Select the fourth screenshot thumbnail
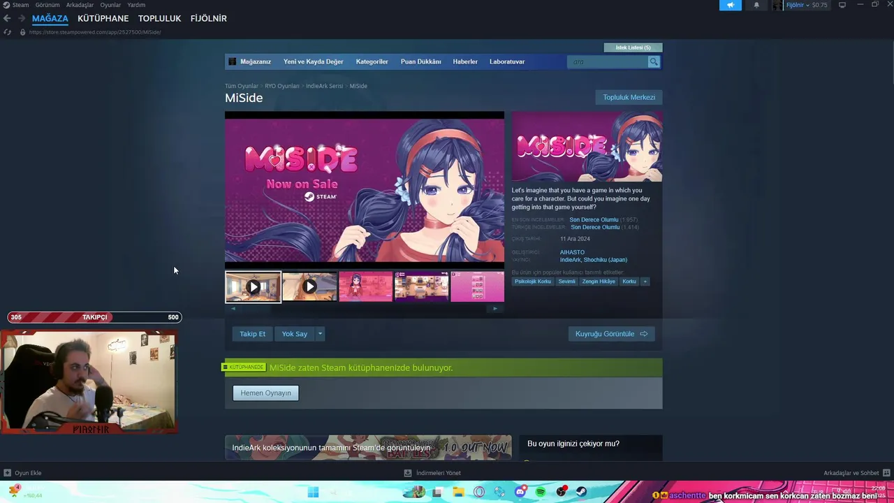 click(421, 286)
